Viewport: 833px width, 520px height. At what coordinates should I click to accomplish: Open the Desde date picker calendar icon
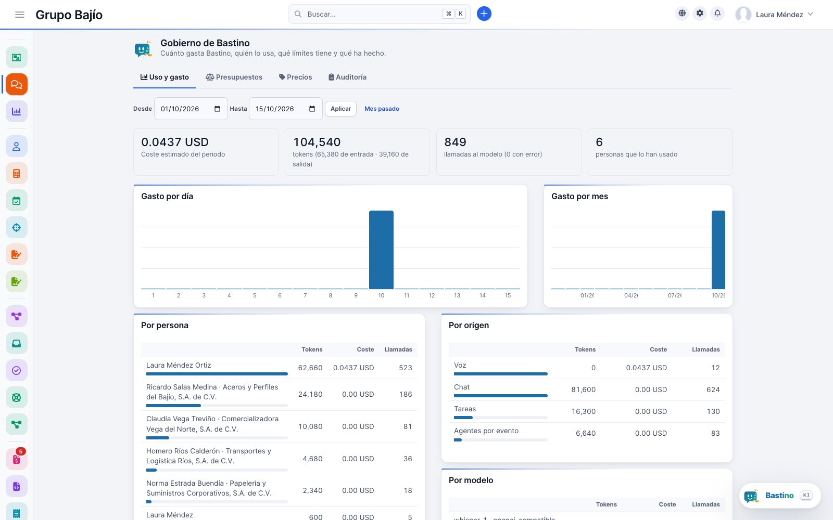218,109
